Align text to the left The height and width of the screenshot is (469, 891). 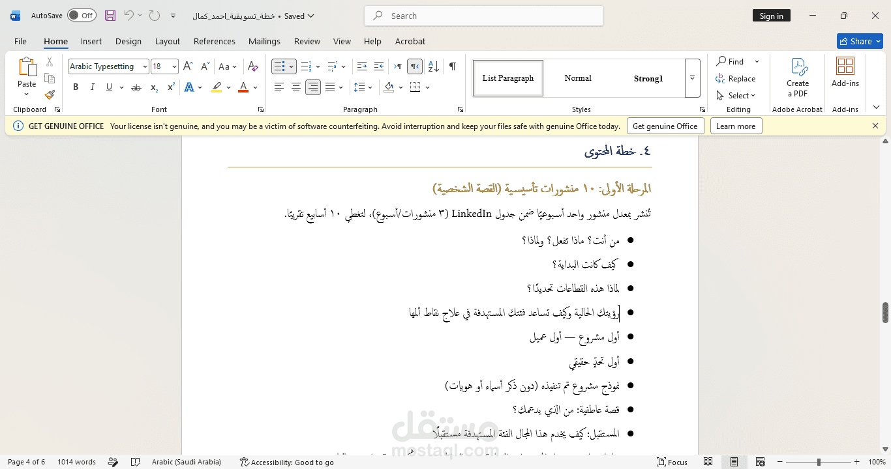[279, 87]
